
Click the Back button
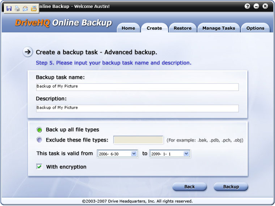[x=189, y=187]
